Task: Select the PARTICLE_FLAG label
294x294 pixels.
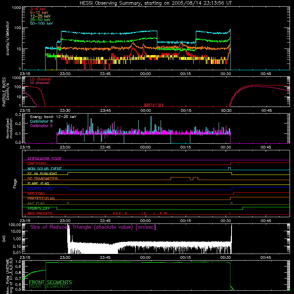Action: (41, 198)
